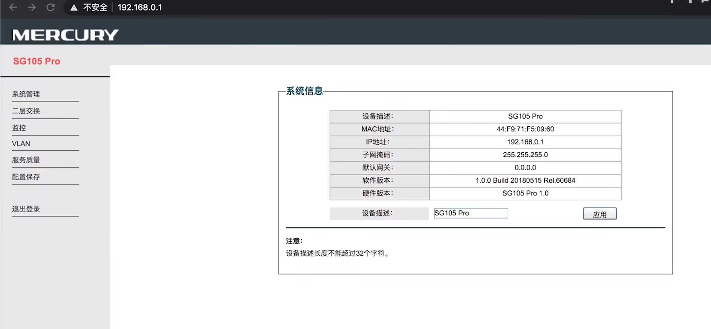Screen dimensions: 711x329
Task: Click the 子网掩码 label cell
Action: [380, 155]
